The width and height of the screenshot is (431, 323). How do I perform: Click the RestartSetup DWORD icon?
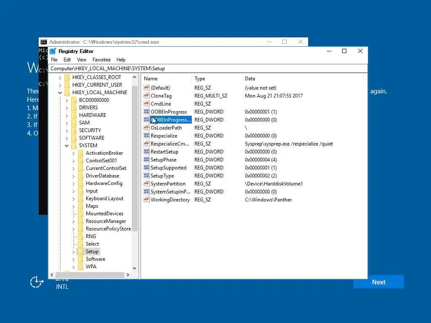[146, 151]
